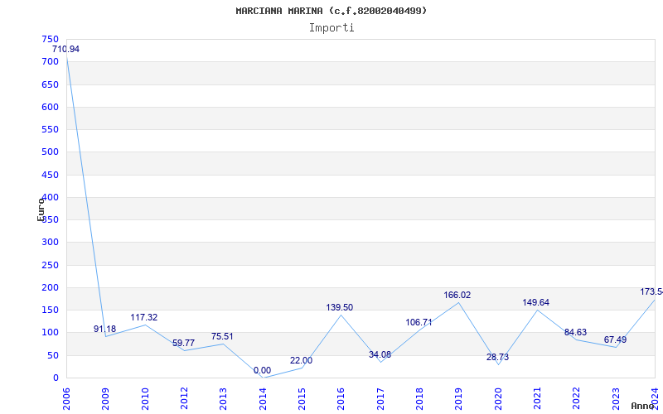
Task: Select the 106.71 data label
Action: 419,322
